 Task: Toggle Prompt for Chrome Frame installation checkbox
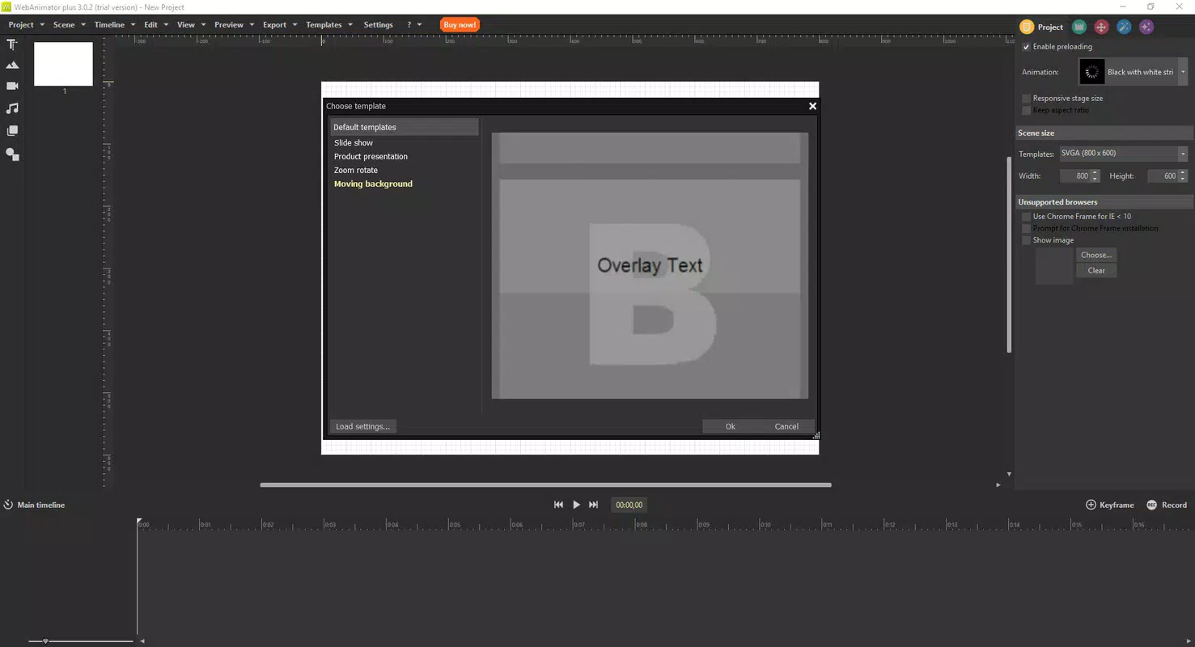pyautogui.click(x=1027, y=228)
